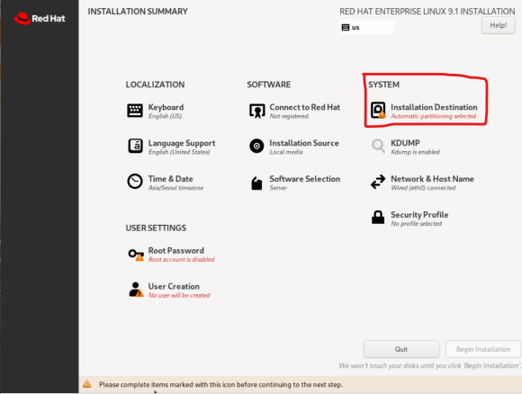Click 'English (US)' under Keyboard
Screen dimensions: 522x394
point(165,116)
